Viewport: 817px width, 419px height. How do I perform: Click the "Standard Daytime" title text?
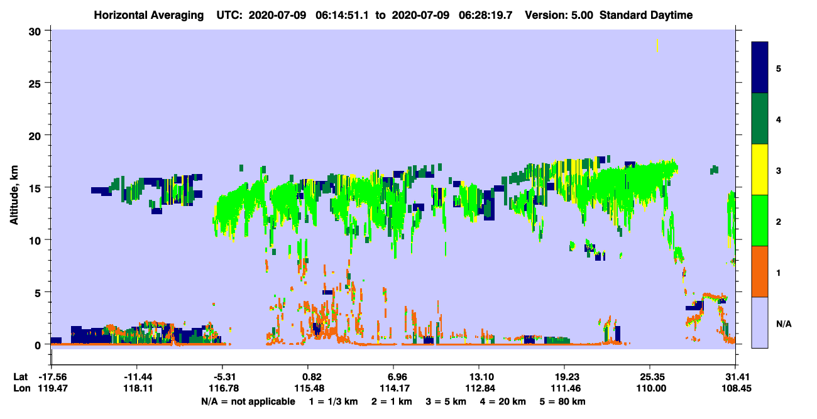pos(646,15)
